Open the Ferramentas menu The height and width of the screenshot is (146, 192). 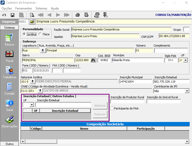(23, 8)
